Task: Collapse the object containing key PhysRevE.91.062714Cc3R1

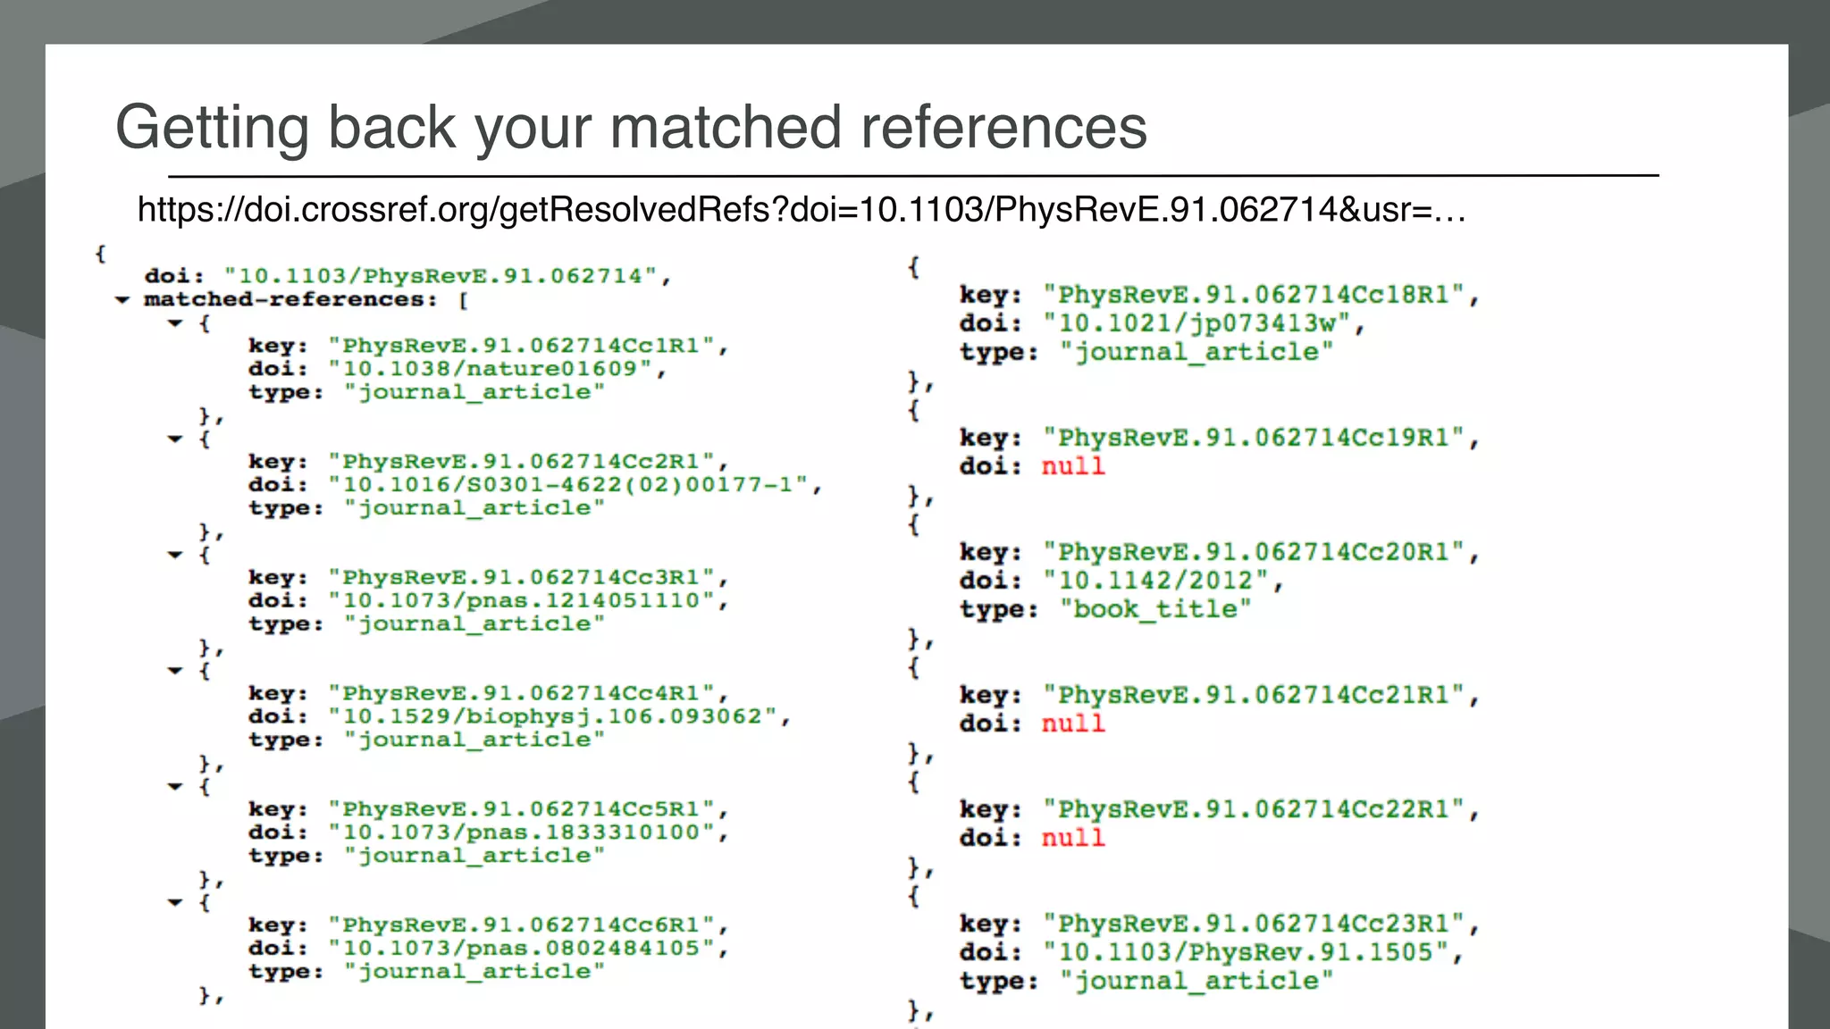Action: coord(175,555)
